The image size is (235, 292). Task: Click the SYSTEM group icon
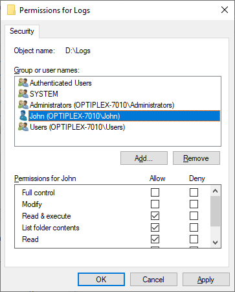(x=23, y=93)
